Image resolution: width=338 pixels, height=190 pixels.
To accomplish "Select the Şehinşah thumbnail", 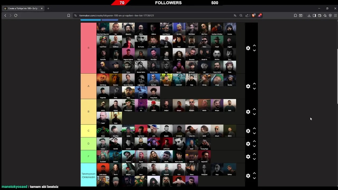I will point(192,67).
